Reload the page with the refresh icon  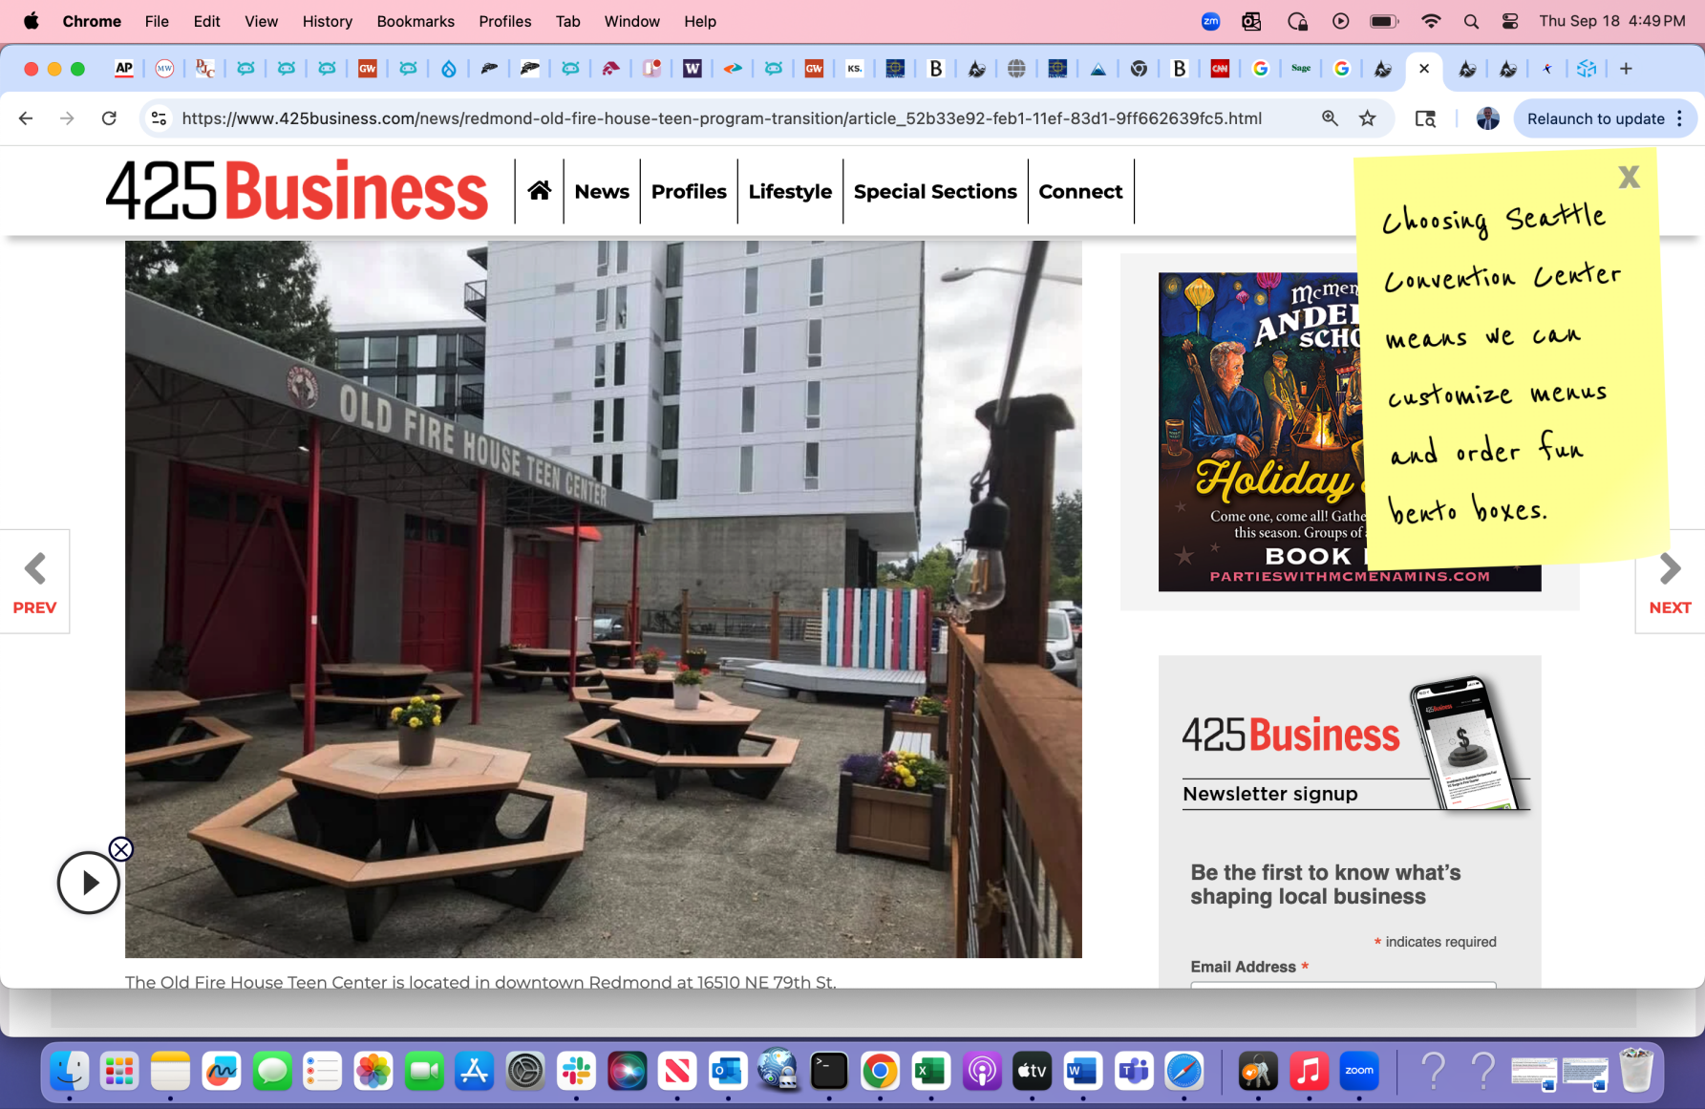(109, 118)
